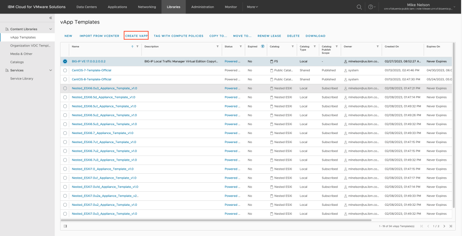The width and height of the screenshot is (462, 236).
Task: Go to next page of templates
Action: tap(444, 226)
